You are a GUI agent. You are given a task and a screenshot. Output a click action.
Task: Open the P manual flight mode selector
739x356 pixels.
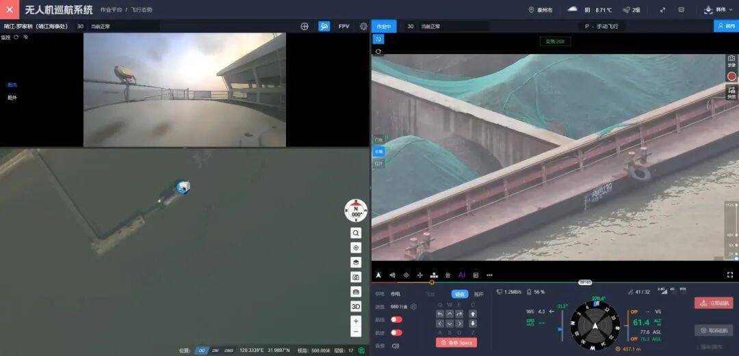tap(608, 27)
